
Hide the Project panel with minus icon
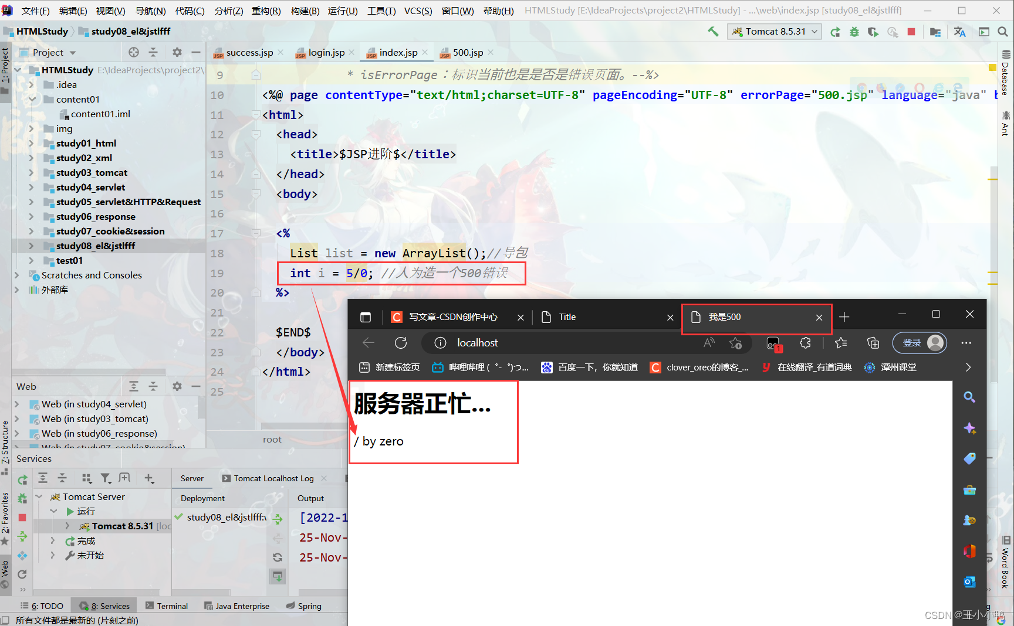(196, 52)
